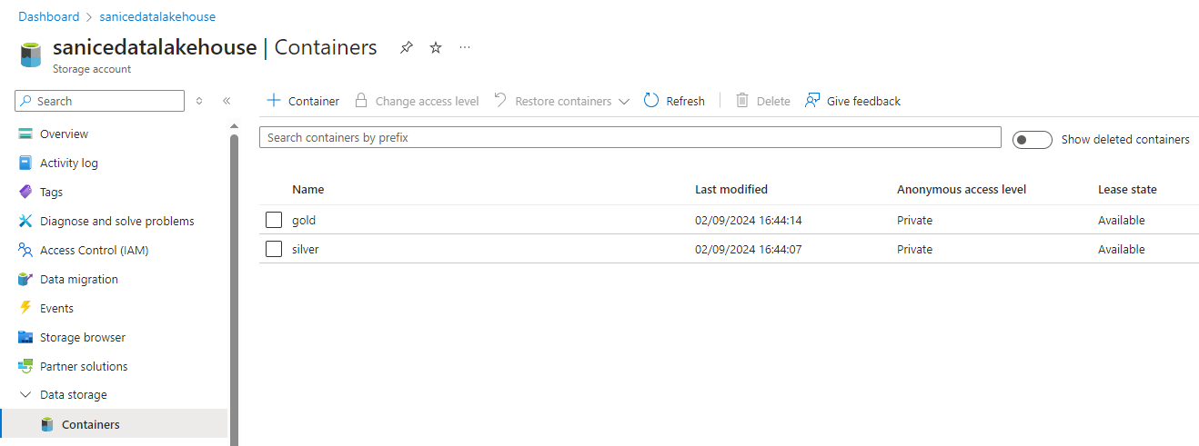Click the Access Control (IAM) people icon

point(25,251)
